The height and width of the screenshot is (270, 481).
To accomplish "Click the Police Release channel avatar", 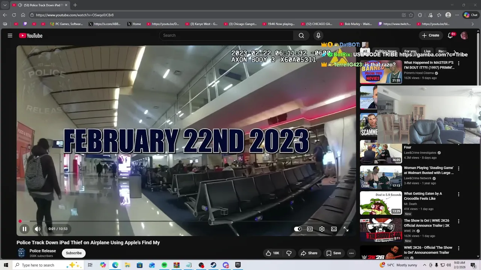I will point(21,253).
